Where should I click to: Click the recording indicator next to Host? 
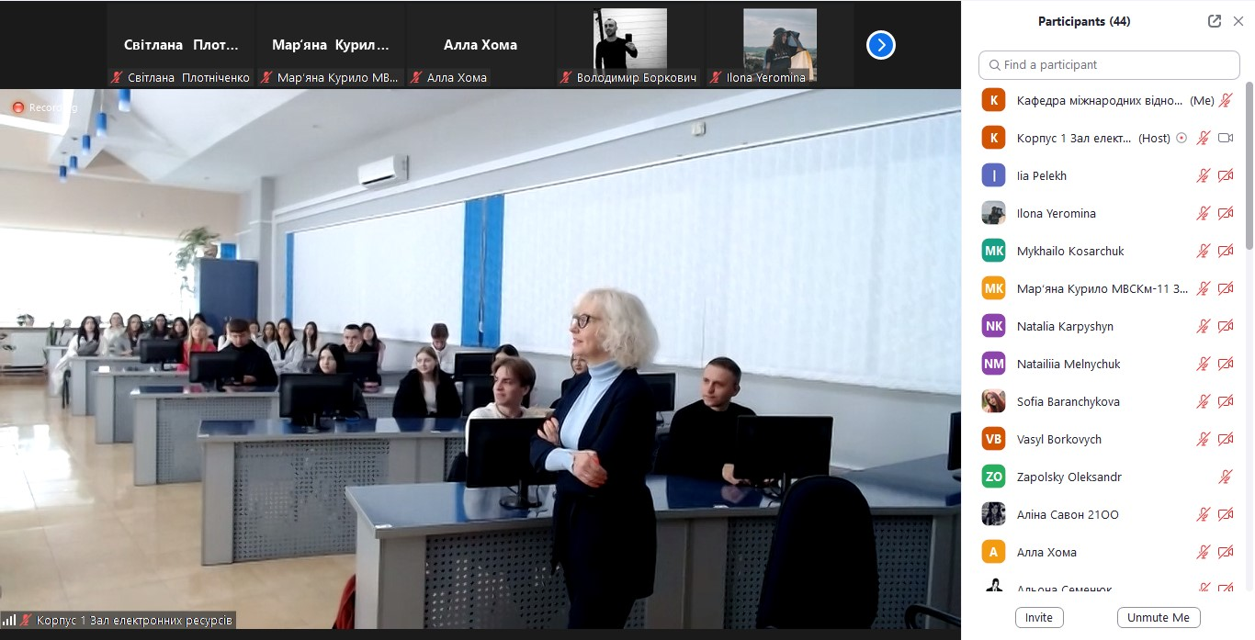[1182, 138]
